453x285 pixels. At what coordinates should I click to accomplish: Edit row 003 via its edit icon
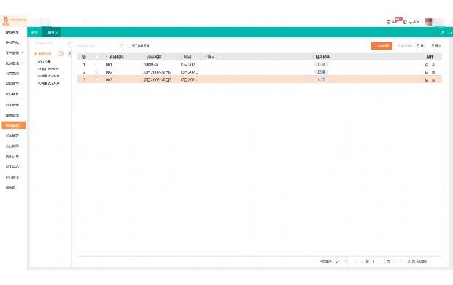pyautogui.click(x=427, y=80)
